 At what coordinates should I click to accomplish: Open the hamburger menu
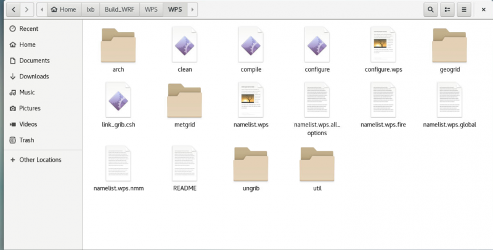click(465, 9)
